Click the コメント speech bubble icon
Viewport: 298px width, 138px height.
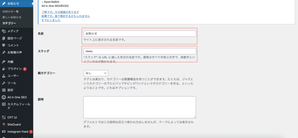[x=3, y=46]
